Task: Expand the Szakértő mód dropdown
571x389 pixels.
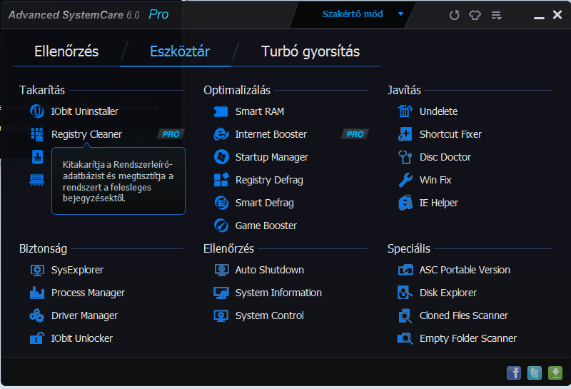Action: (400, 14)
